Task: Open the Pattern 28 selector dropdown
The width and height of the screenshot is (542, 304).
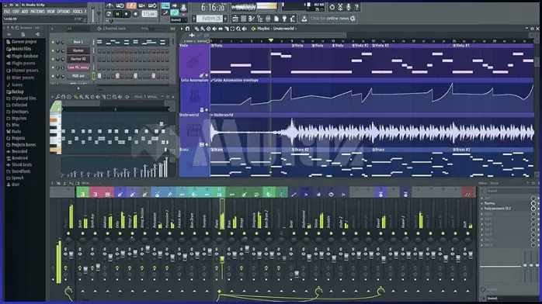Action: point(210,19)
